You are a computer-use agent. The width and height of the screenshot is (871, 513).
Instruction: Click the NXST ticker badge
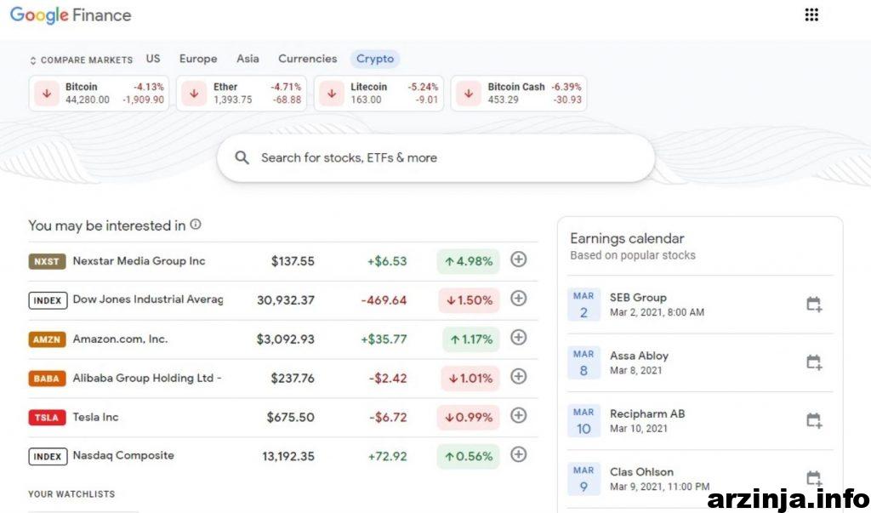48,261
